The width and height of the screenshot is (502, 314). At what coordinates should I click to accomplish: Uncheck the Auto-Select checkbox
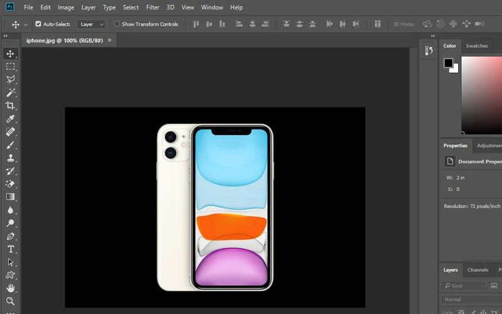pyautogui.click(x=38, y=24)
